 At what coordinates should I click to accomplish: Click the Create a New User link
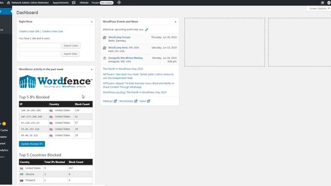click(x=53, y=32)
